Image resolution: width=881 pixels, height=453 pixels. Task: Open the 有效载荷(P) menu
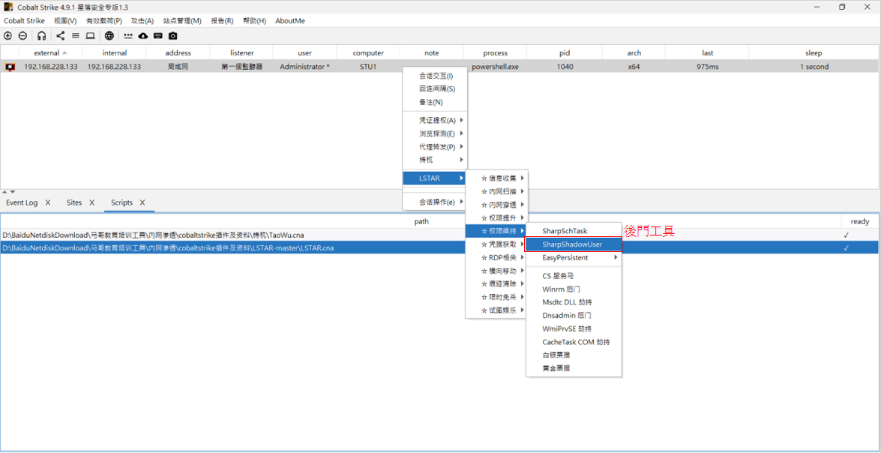pyautogui.click(x=104, y=21)
